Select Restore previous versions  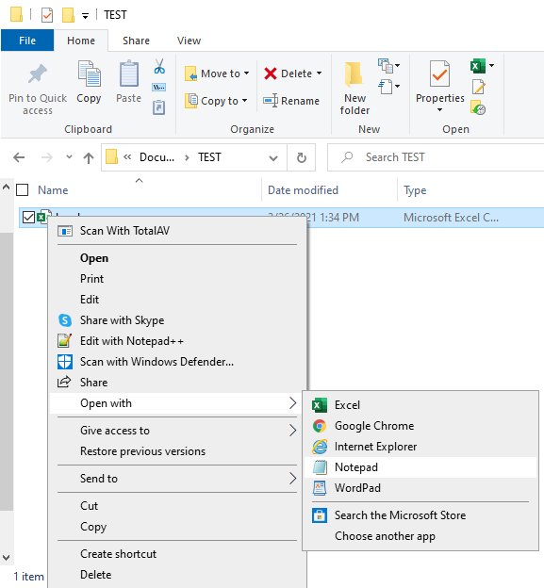click(177, 451)
